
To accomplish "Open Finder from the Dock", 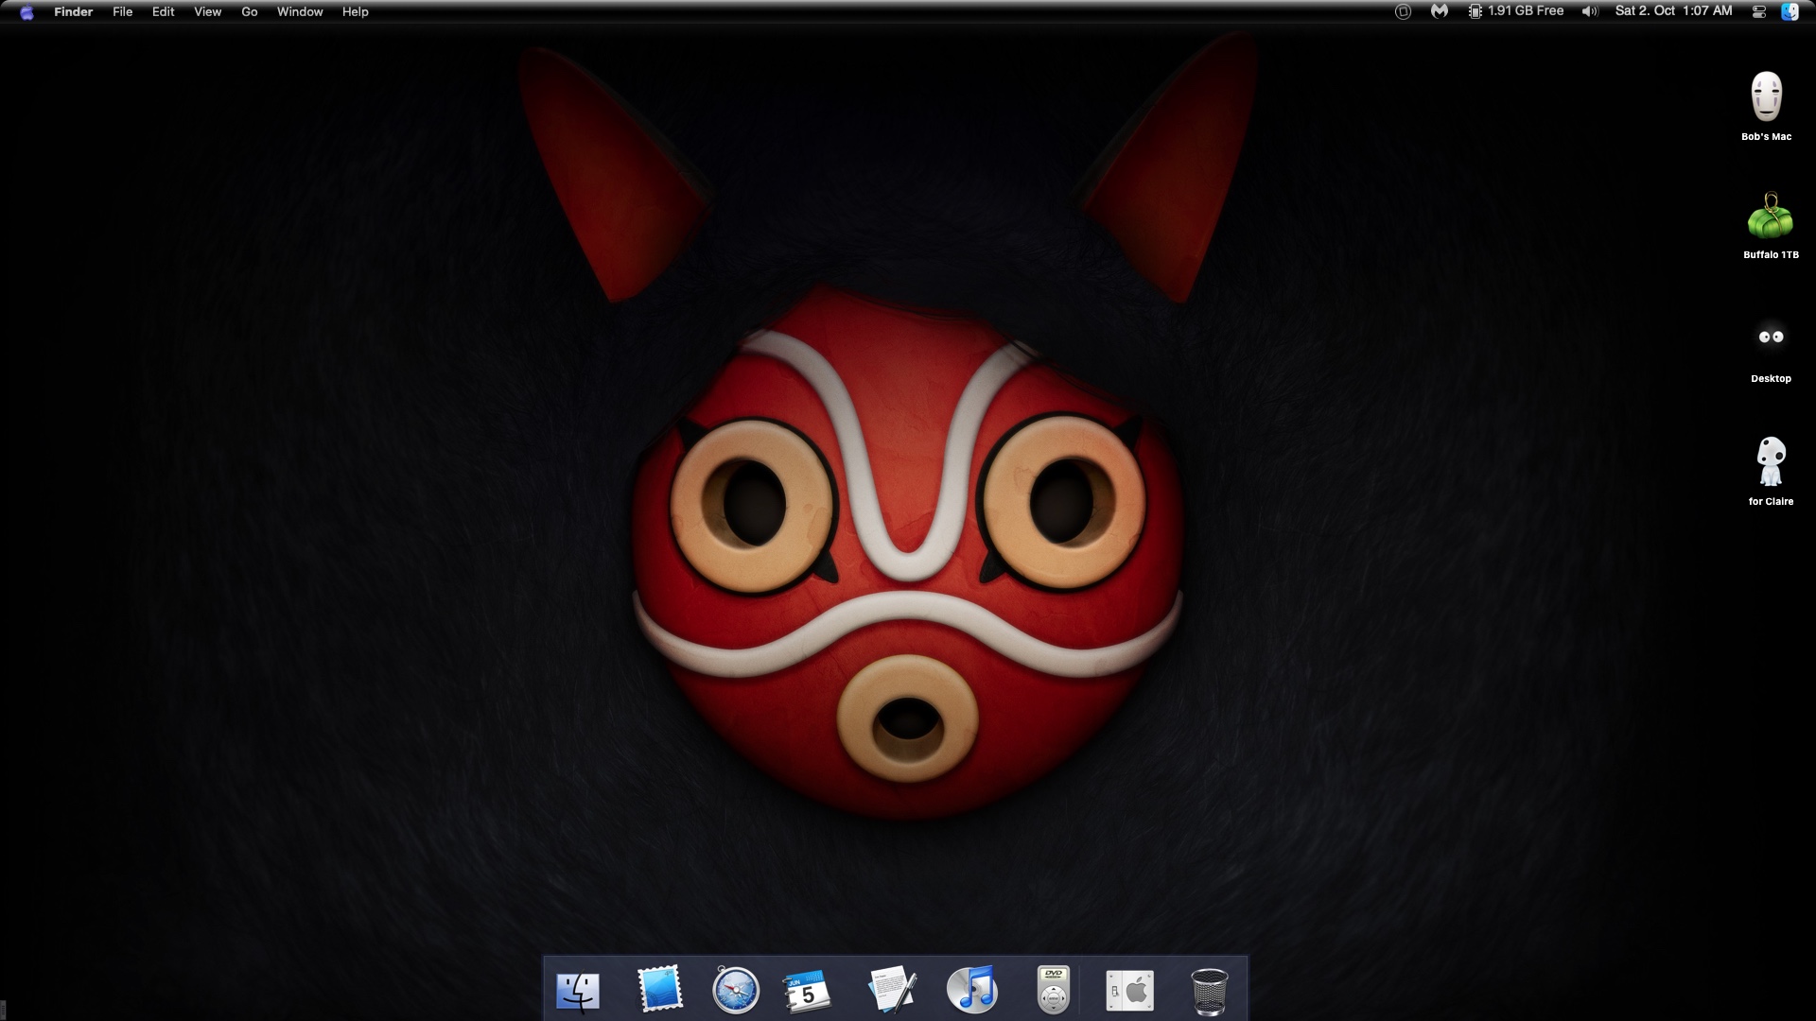I will pos(578,991).
